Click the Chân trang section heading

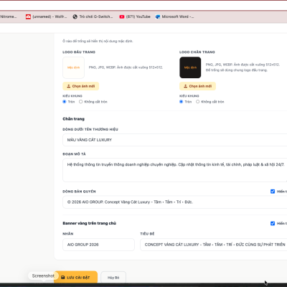[x=73, y=119]
